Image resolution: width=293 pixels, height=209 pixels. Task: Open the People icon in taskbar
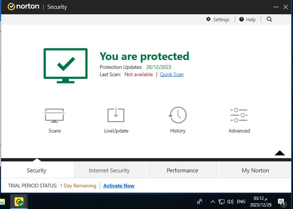(200, 202)
